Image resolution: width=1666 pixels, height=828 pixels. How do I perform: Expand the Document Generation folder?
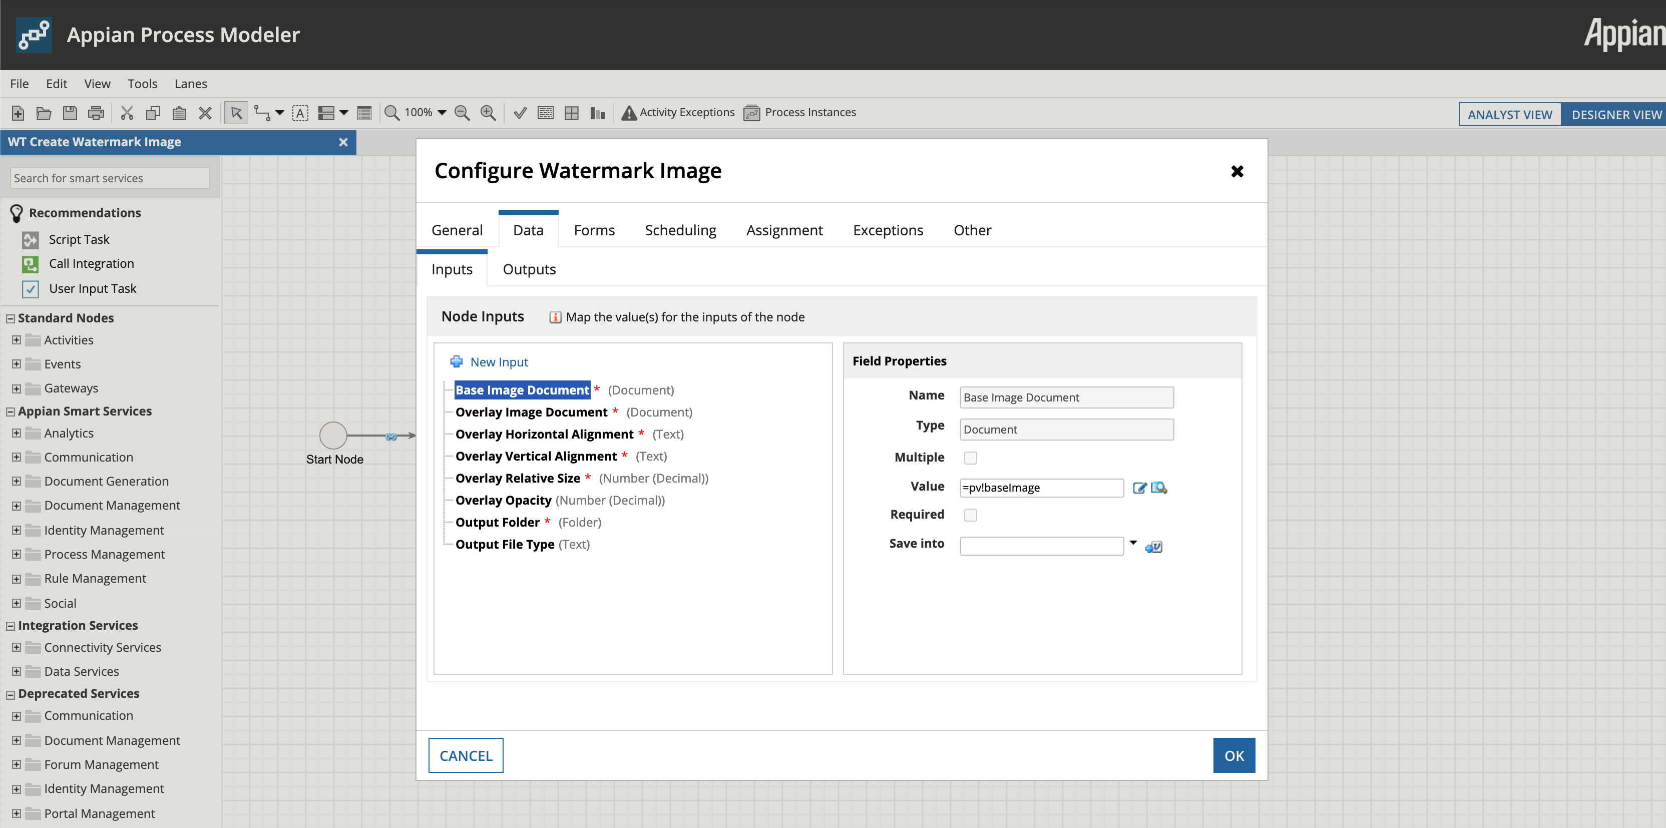click(x=16, y=481)
